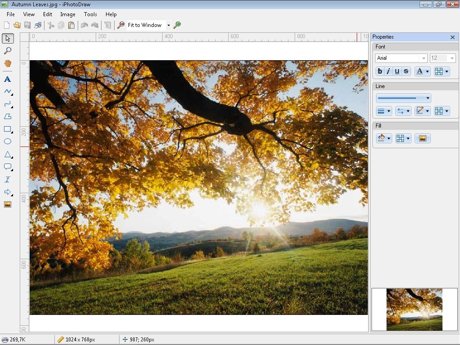Image resolution: width=460 pixels, height=345 pixels.
Task: Open the fill color bucket dropdown
Action: (x=384, y=138)
